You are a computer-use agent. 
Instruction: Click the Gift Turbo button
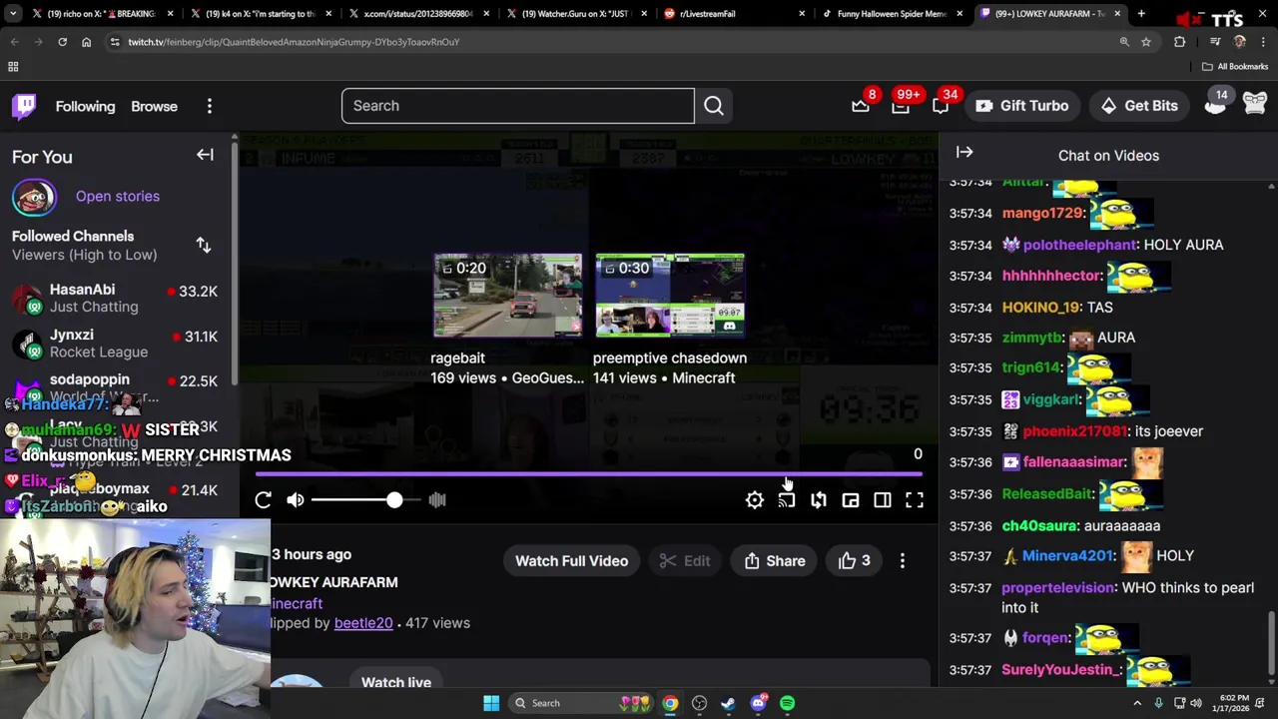click(1021, 106)
